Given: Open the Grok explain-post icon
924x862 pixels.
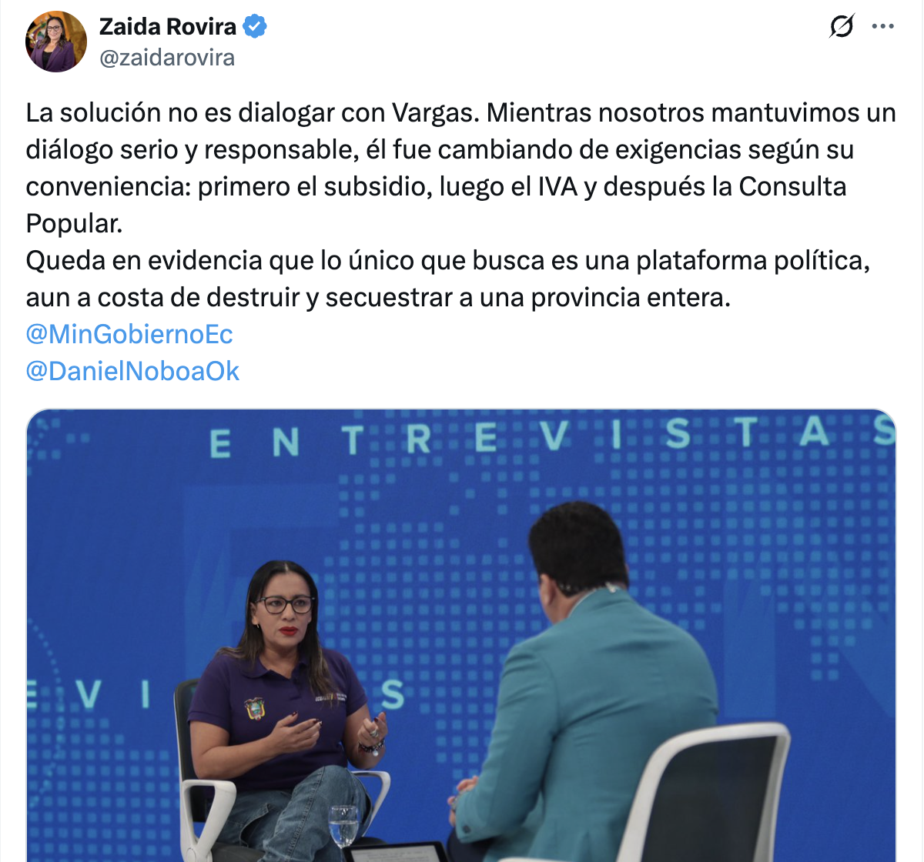Looking at the screenshot, I should click(x=842, y=27).
